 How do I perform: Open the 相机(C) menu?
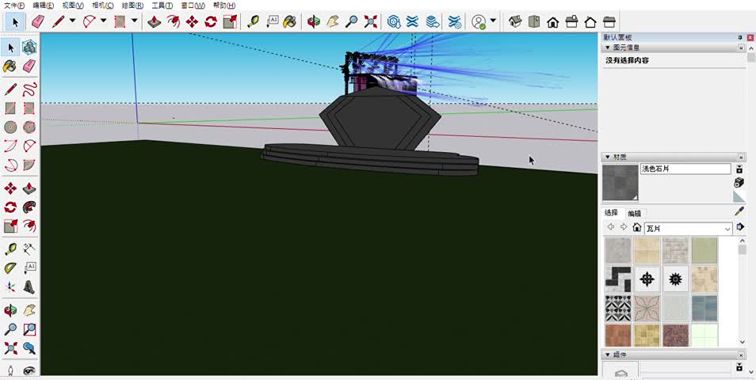103,6
